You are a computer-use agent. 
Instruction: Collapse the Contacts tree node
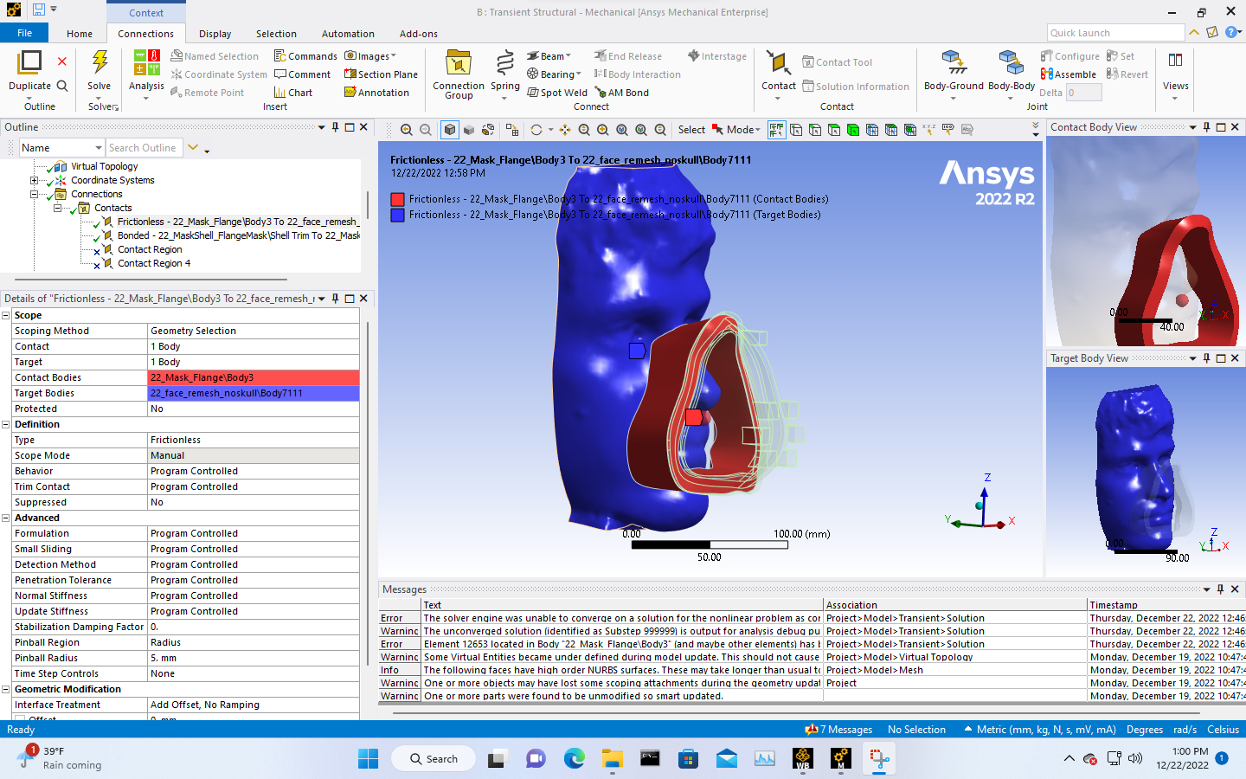pyautogui.click(x=57, y=209)
